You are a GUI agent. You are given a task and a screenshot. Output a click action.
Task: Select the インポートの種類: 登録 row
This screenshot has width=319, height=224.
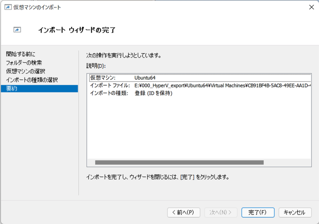pyautogui.click(x=200, y=93)
